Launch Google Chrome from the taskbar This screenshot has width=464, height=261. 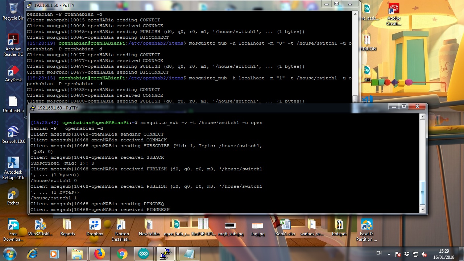(122, 254)
